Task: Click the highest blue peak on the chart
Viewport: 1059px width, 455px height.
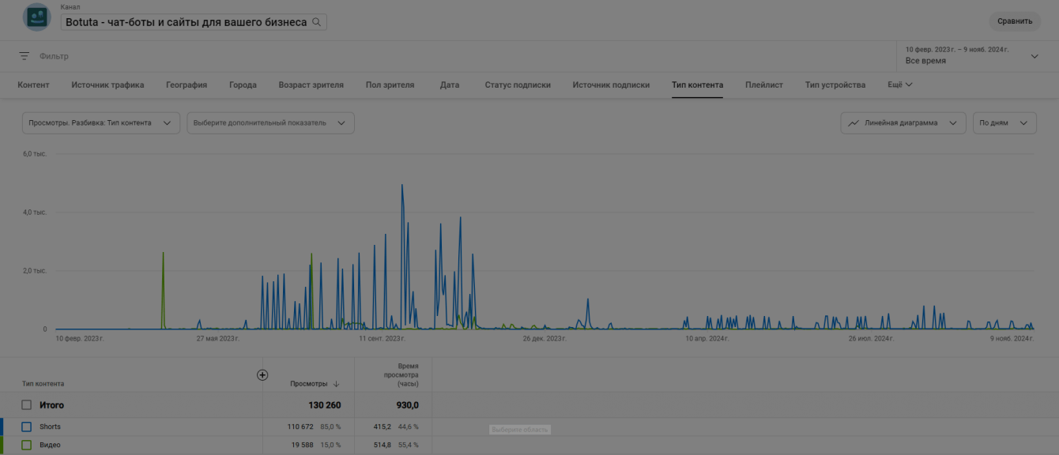Action: point(402,186)
